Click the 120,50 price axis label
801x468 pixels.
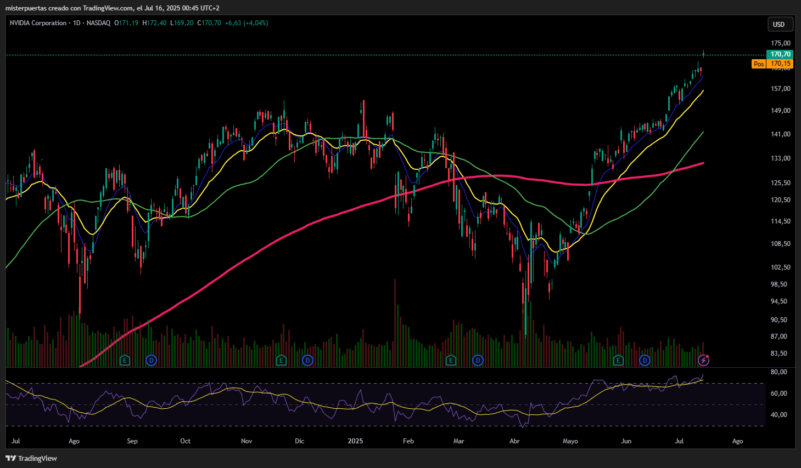pos(781,200)
